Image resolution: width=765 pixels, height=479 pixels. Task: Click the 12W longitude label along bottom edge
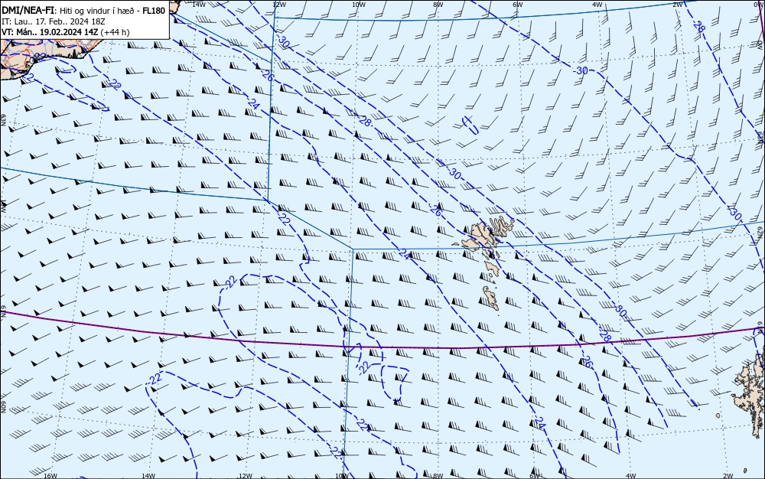click(246, 476)
